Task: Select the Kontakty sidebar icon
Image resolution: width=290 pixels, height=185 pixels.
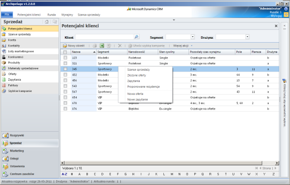Action: pyautogui.click(x=4, y=46)
